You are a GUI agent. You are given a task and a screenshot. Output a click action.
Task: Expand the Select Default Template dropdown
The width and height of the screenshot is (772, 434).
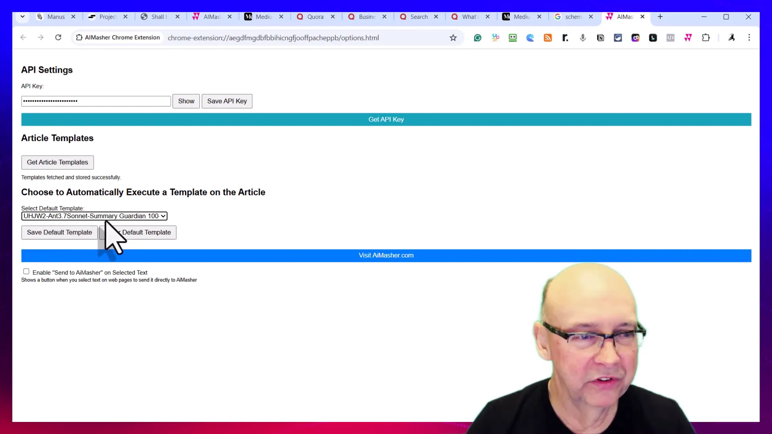pyautogui.click(x=94, y=216)
